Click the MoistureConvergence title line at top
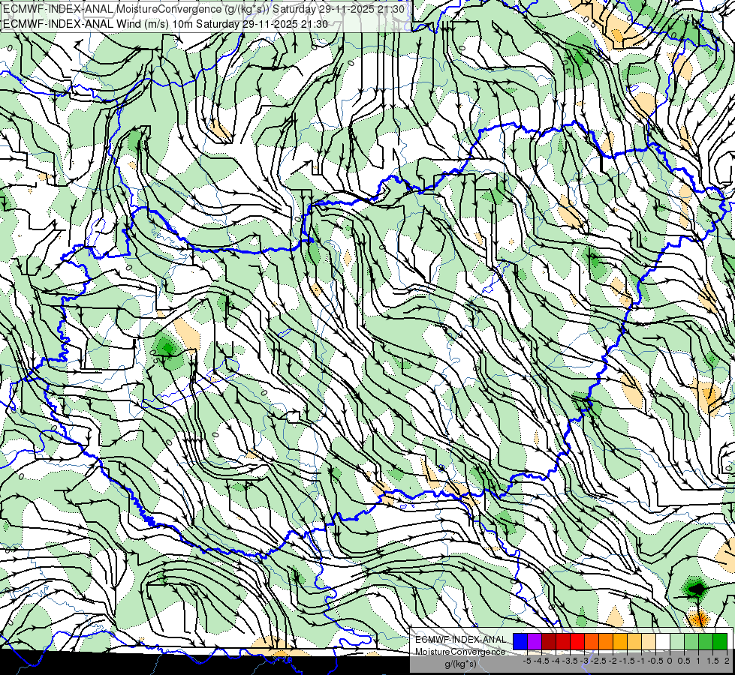735x675 pixels. coord(203,9)
